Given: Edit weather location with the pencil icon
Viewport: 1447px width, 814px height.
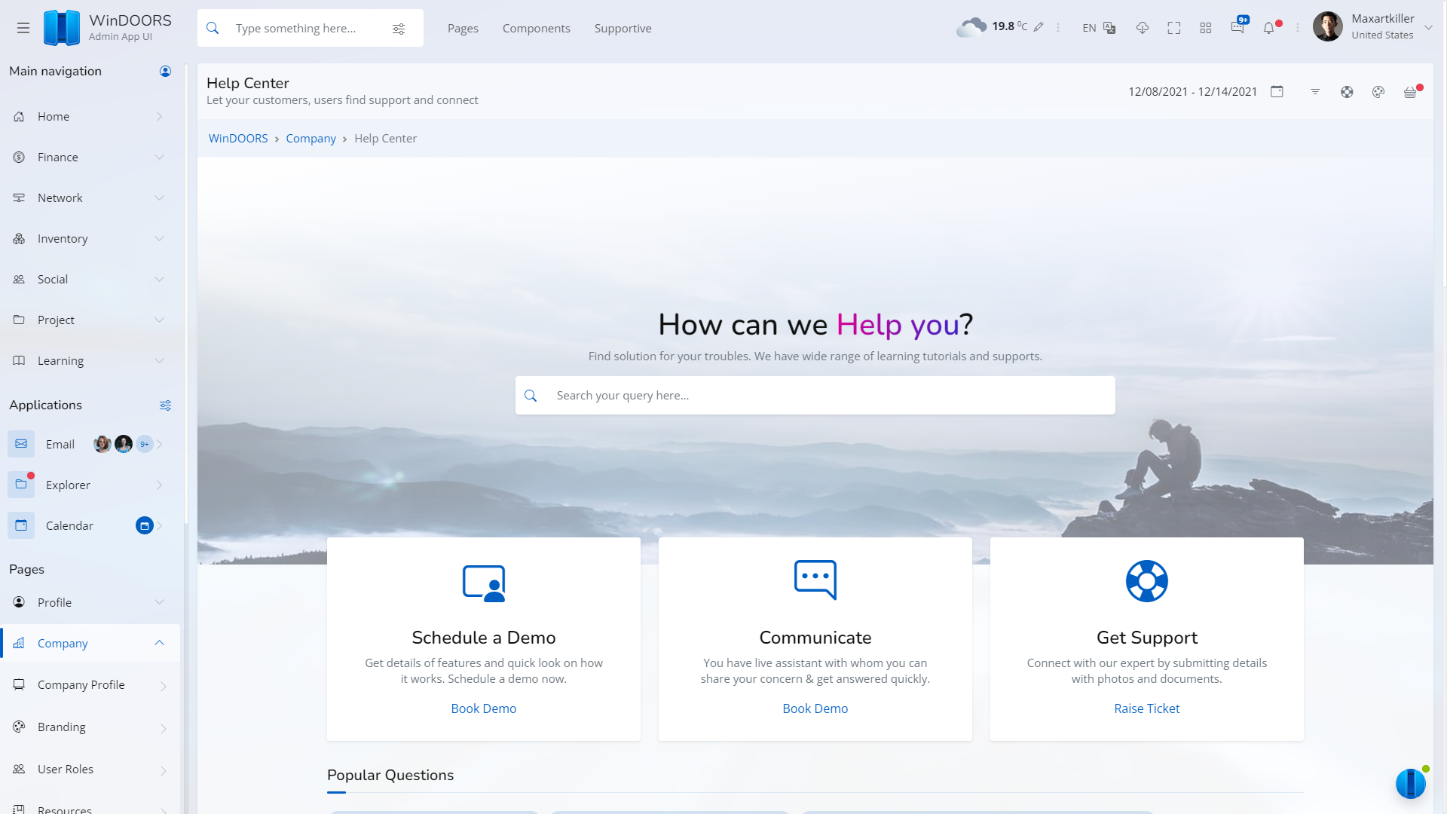Looking at the screenshot, I should (1039, 27).
